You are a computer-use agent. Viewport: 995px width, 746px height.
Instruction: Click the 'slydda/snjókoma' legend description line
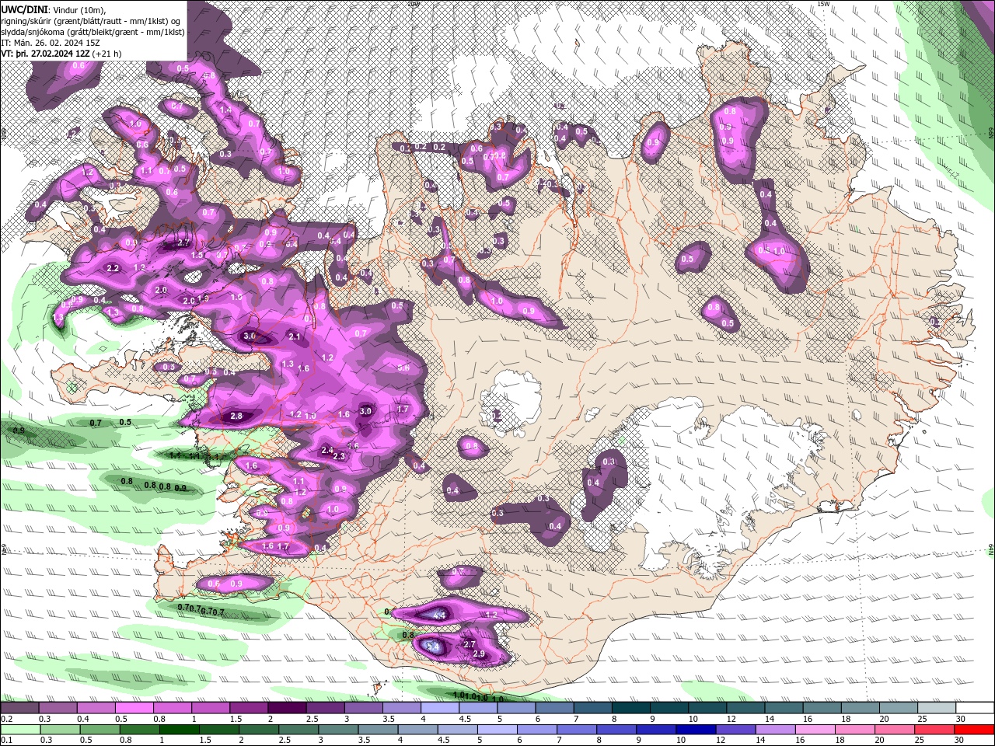click(x=92, y=31)
